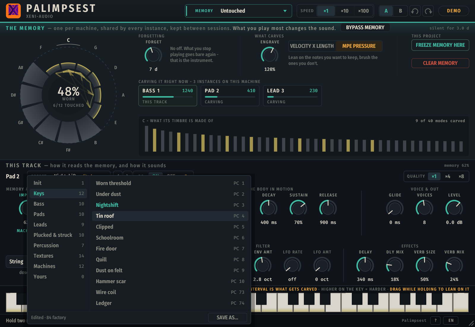Open the Plucked & struck category
The height and width of the screenshot is (327, 475).
point(58,235)
